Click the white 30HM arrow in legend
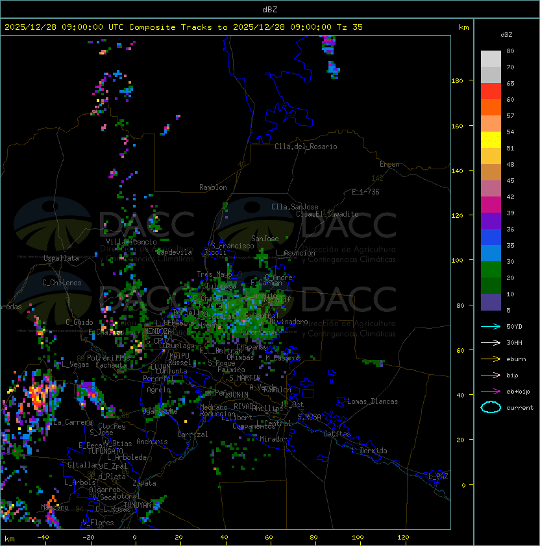 (x=491, y=342)
